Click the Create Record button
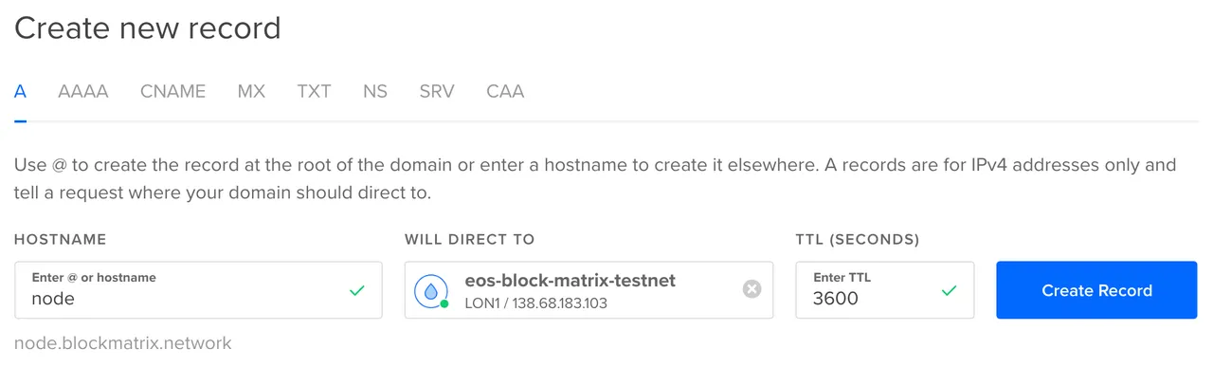1213x367 pixels. point(1096,290)
